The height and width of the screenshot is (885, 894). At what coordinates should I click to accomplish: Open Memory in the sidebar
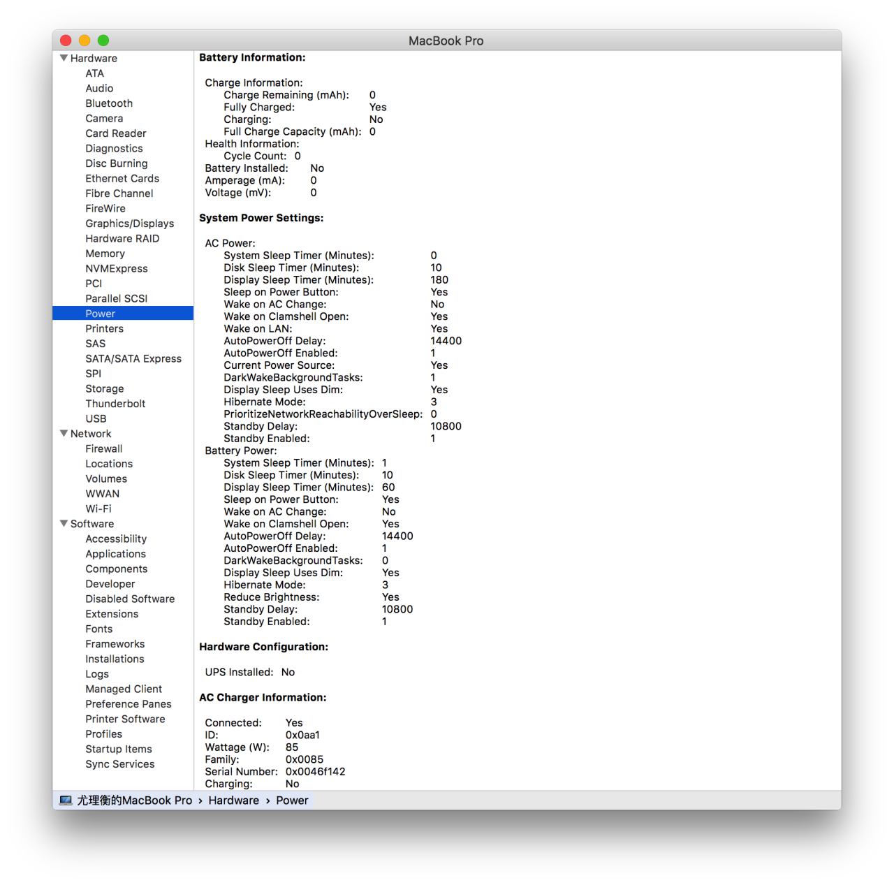point(105,254)
